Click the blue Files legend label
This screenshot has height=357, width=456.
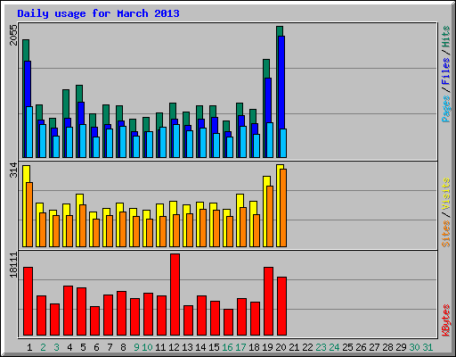pyautogui.click(x=445, y=71)
